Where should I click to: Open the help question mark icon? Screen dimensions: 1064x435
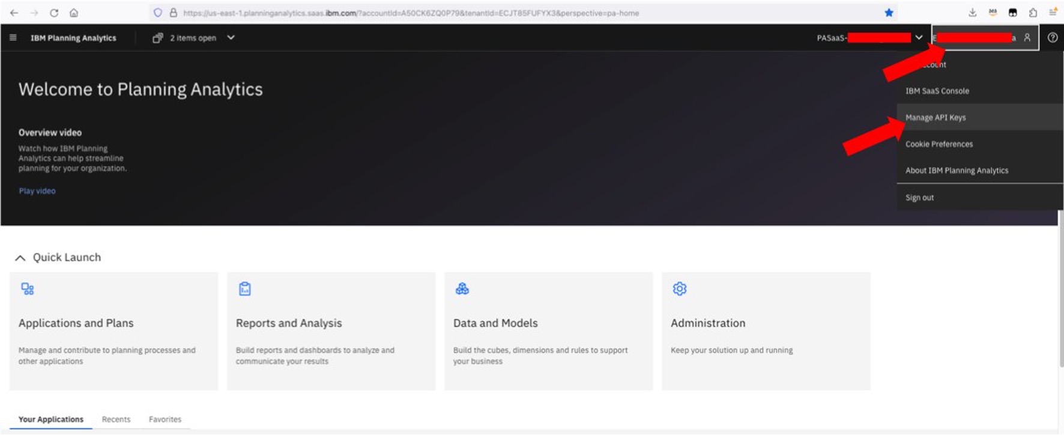click(x=1053, y=38)
